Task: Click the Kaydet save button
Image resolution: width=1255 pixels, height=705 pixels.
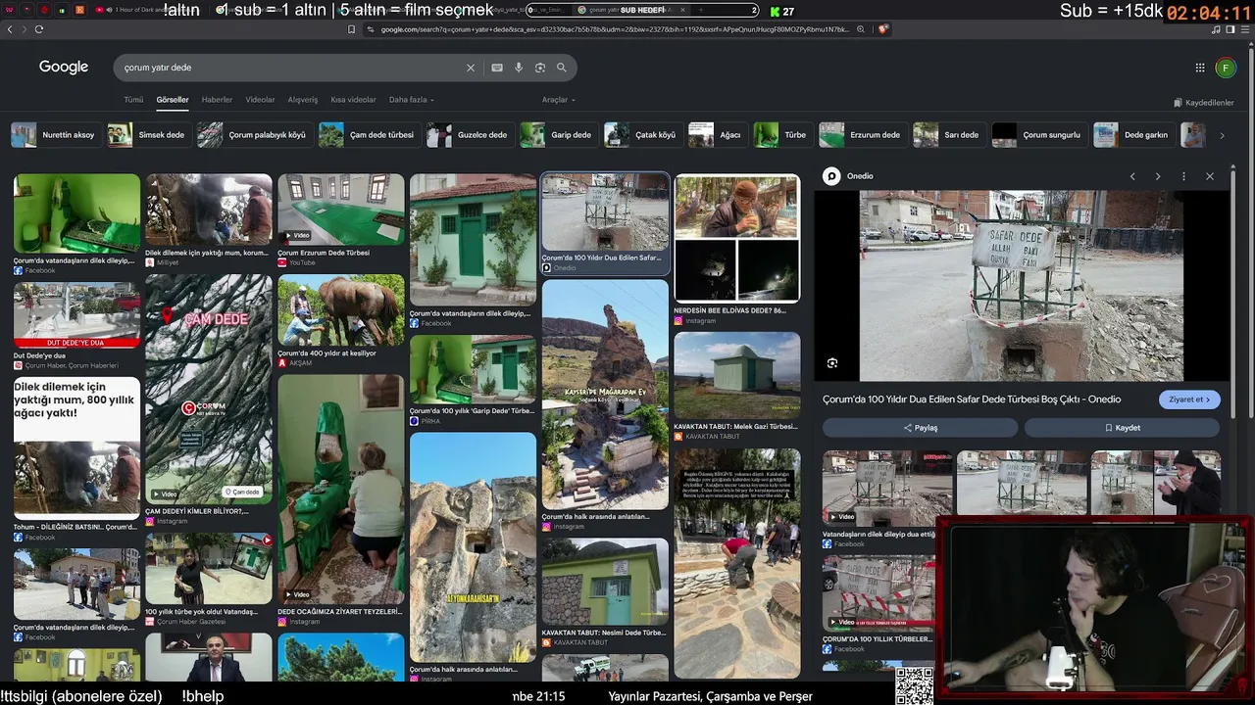Action: pyautogui.click(x=1123, y=428)
